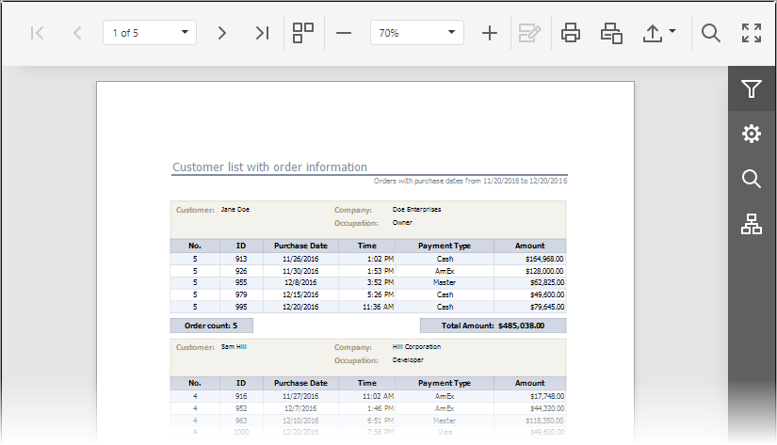Open the Export To dropdown
777x445 pixels.
point(659,33)
